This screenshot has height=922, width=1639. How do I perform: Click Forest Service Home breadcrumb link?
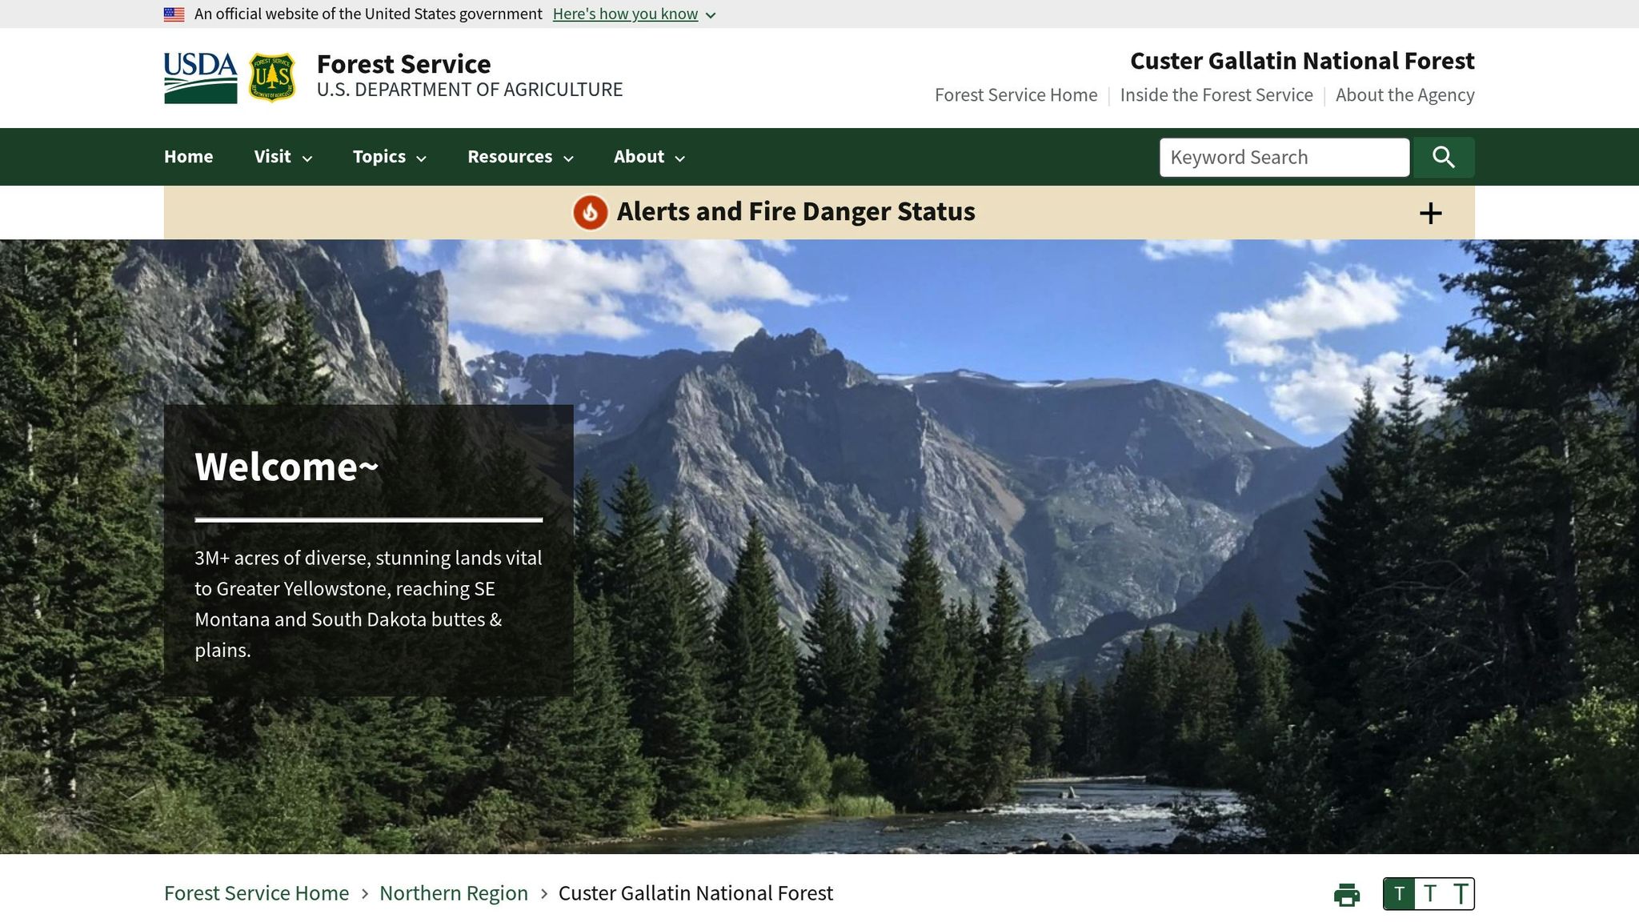coord(256,893)
